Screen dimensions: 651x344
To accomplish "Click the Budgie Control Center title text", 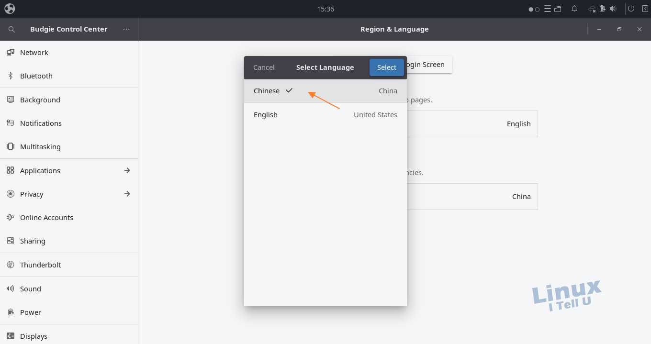I will click(69, 29).
